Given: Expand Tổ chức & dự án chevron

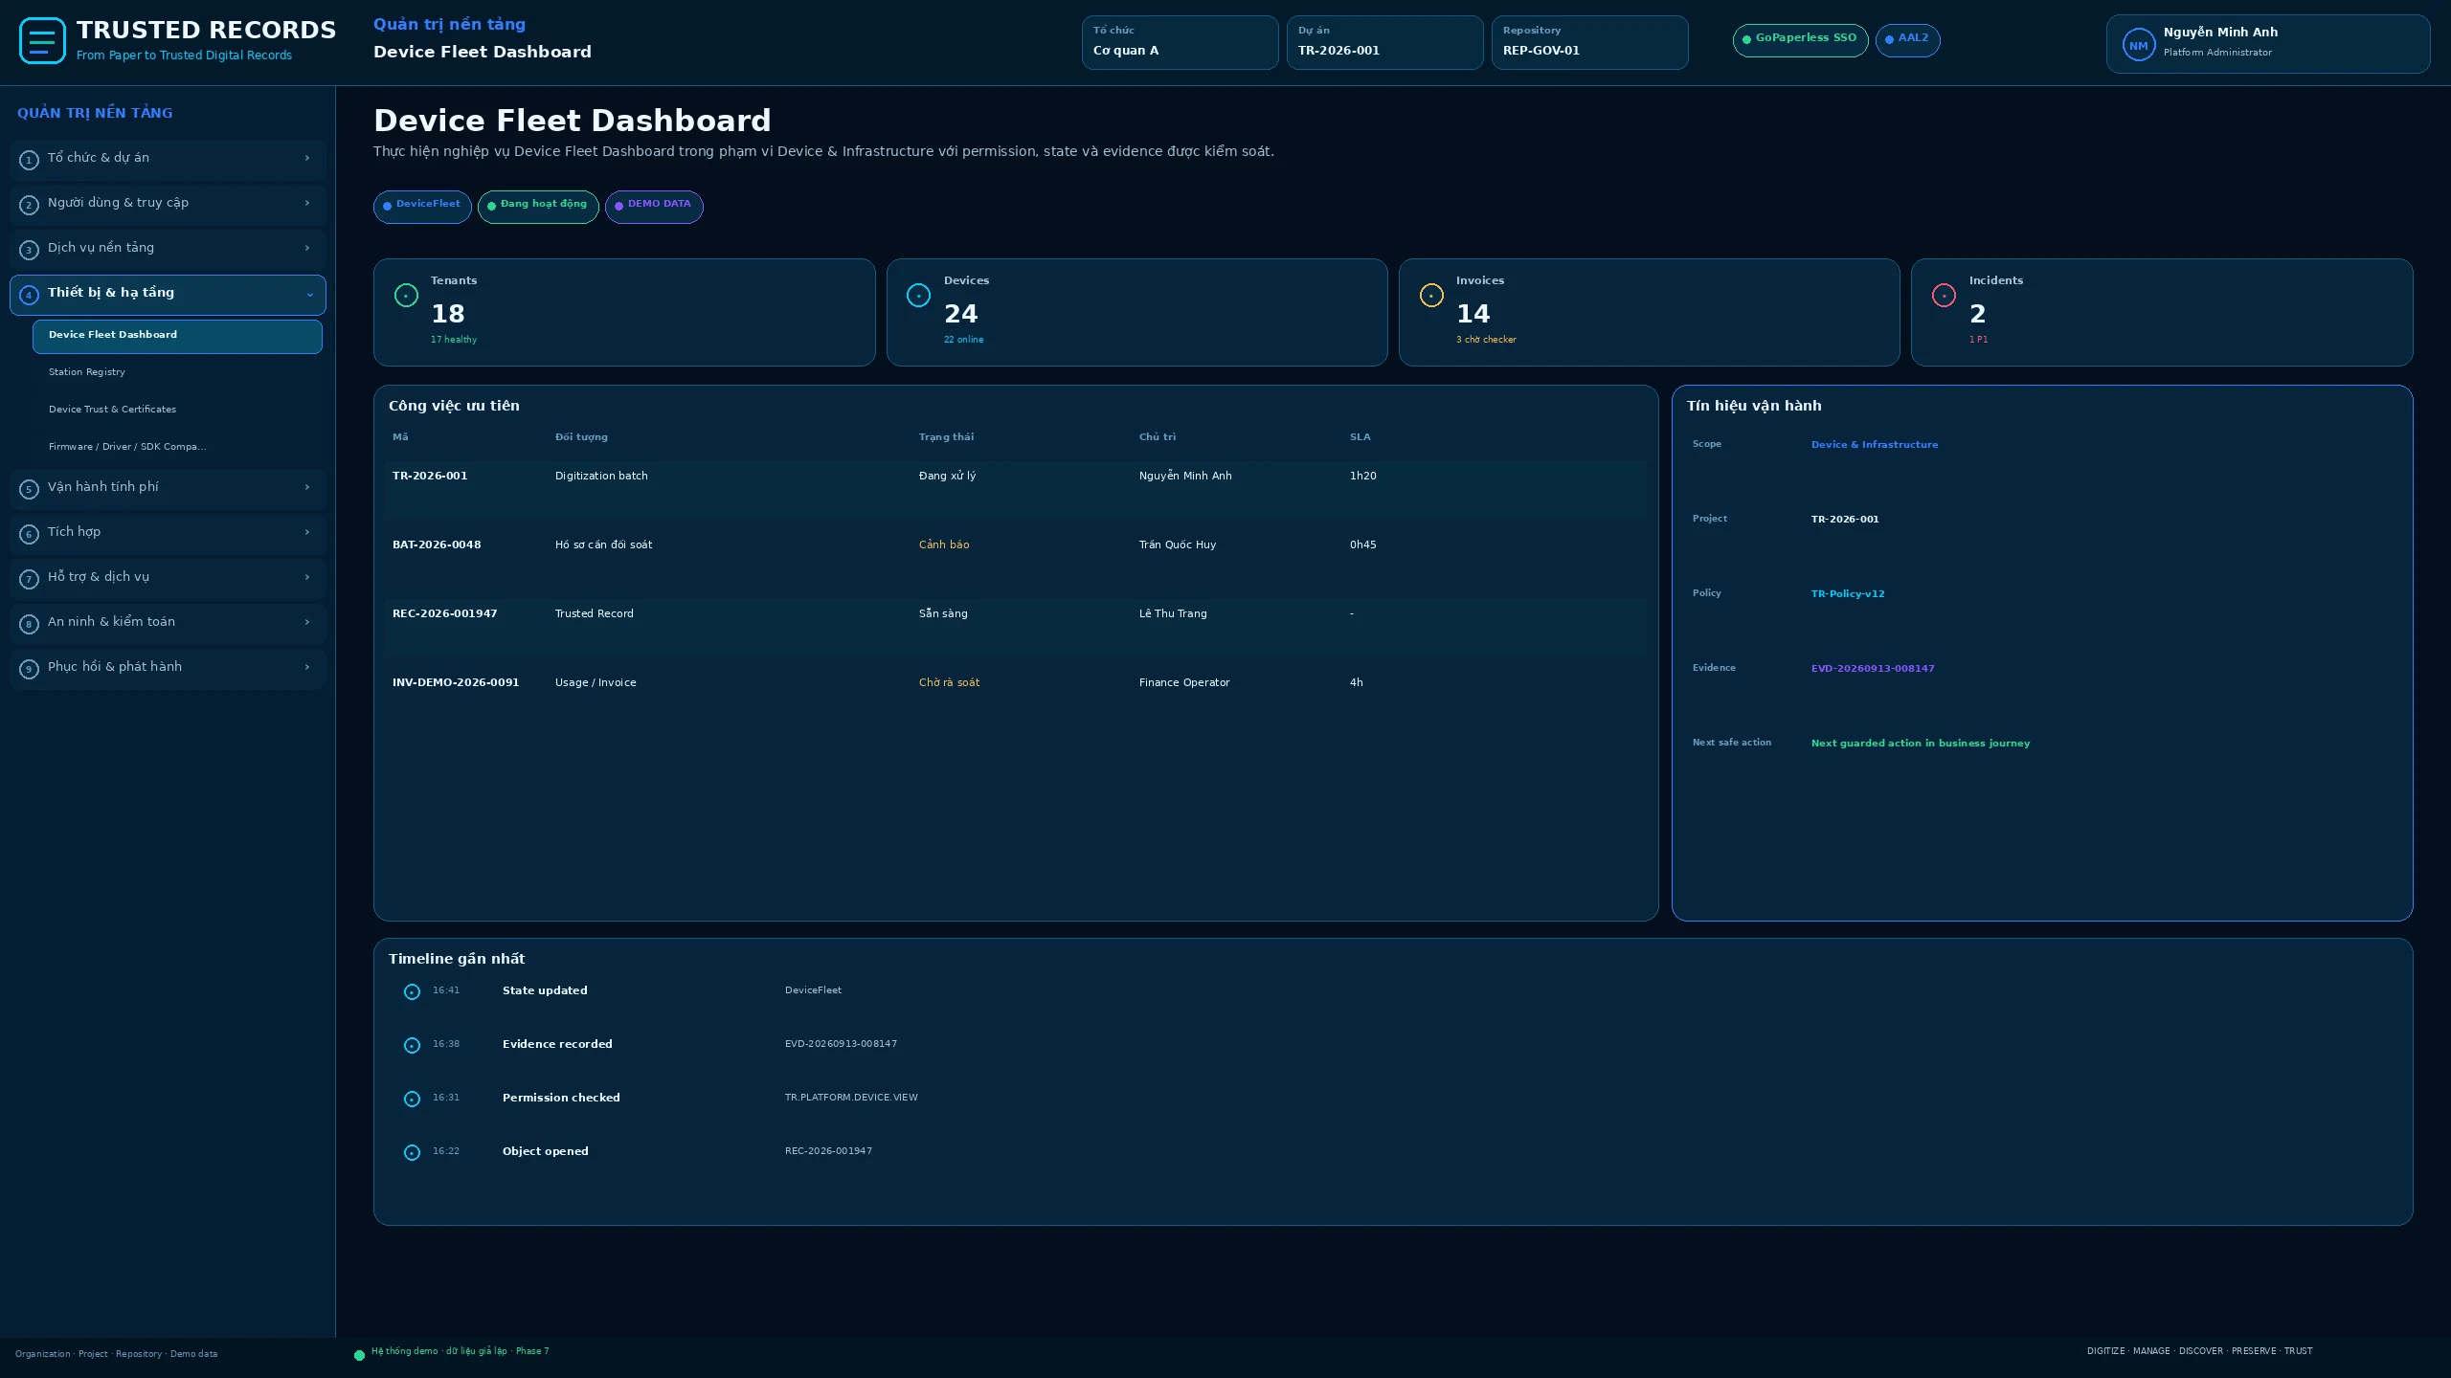Looking at the screenshot, I should 307,158.
